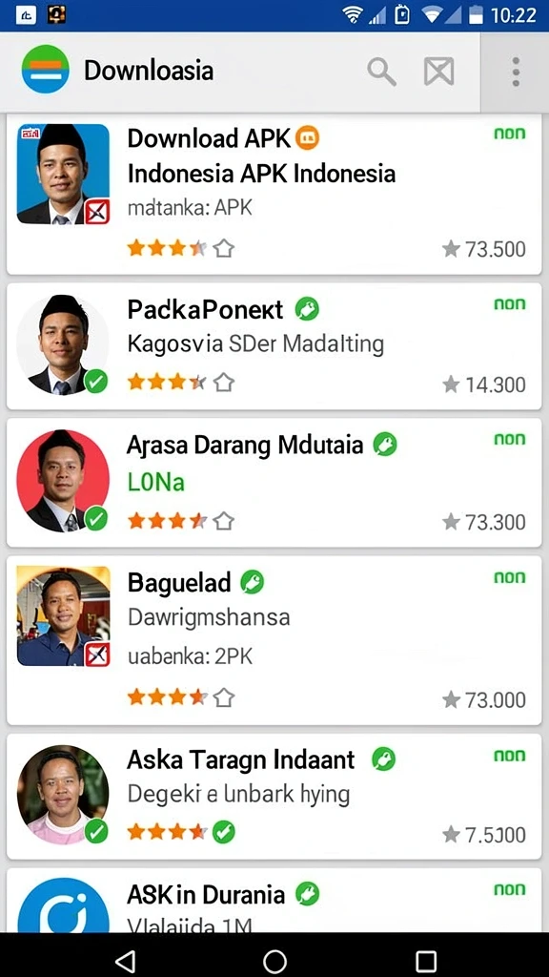549x977 pixels.
Task: Tap the green LONa link text
Action: point(156,482)
